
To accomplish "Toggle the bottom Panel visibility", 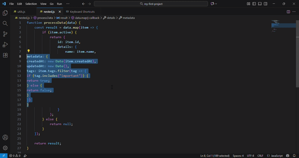I will (260, 4).
